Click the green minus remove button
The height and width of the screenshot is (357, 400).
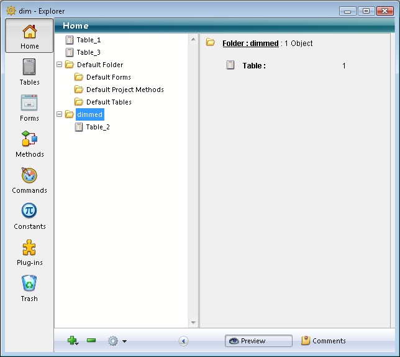click(91, 341)
